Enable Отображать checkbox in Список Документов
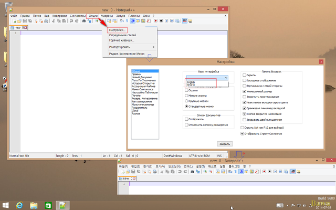Viewport: 336px width, 210px height. click(x=186, y=119)
